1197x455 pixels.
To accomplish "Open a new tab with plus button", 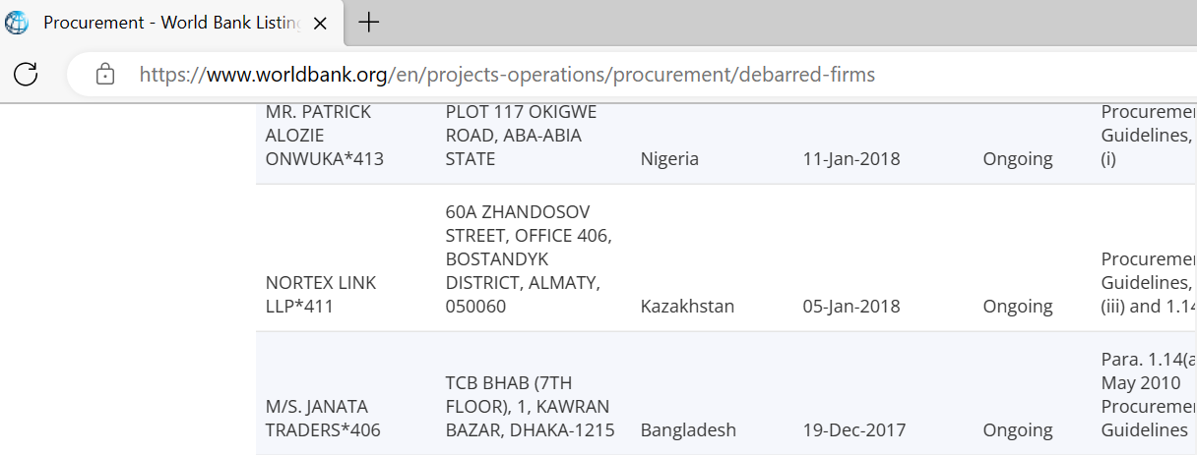I will coord(368,22).
